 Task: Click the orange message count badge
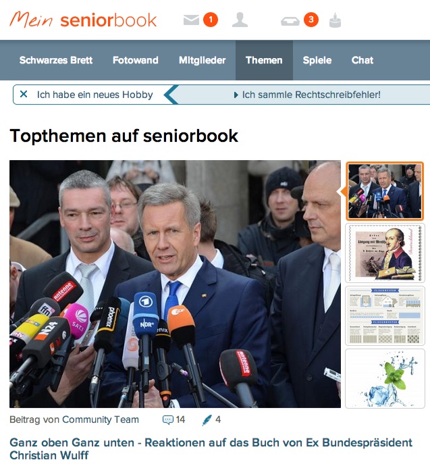[211, 20]
